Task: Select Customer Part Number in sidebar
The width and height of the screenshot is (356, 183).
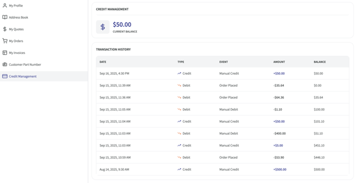Action: [x=25, y=65]
